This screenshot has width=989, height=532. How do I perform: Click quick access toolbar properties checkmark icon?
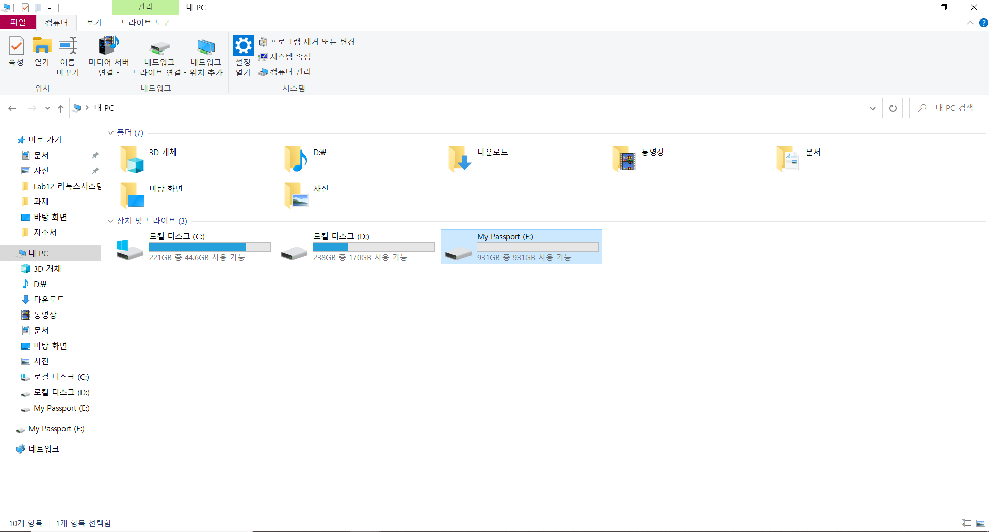(25, 7)
